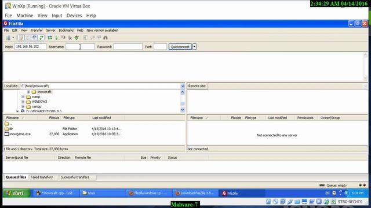Image resolution: width=371 pixels, height=208 pixels.
Task: Toggle the remote directory tree display
Action: [35, 38]
